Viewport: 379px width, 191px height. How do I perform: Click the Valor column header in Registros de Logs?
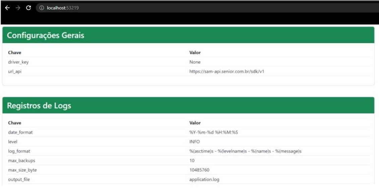coord(195,123)
